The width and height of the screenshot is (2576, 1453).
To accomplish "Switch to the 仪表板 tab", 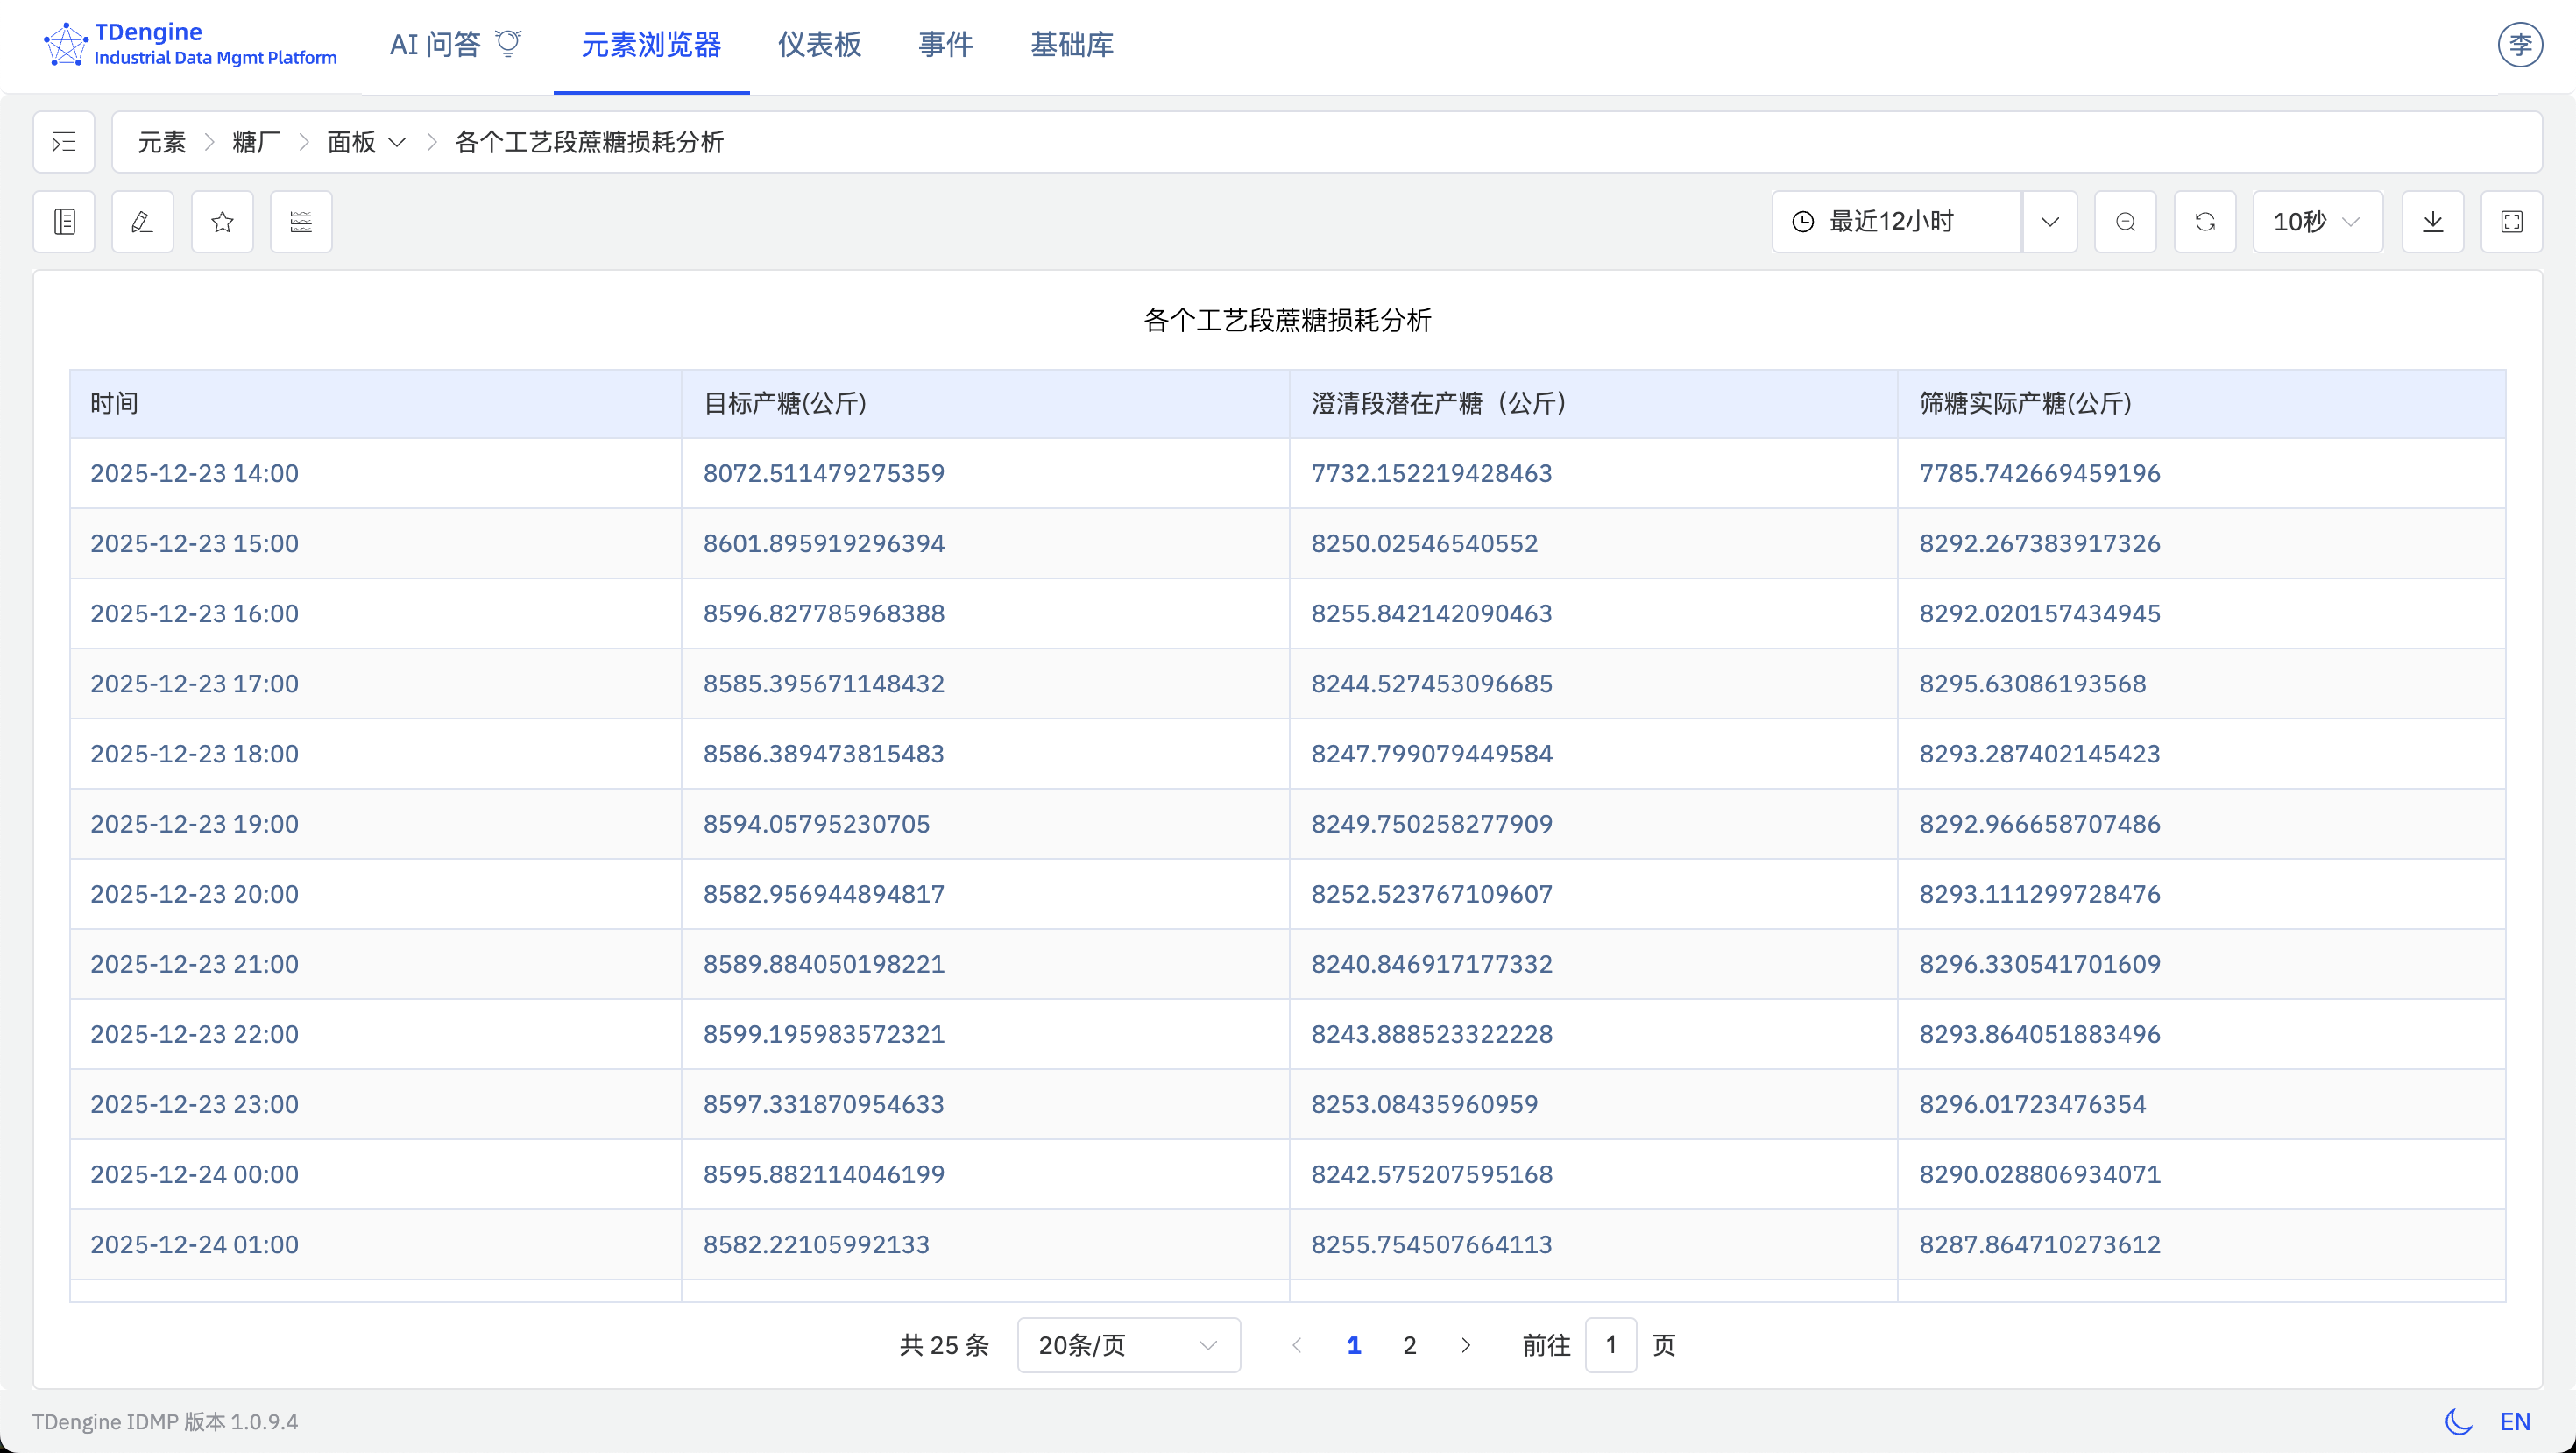I will pyautogui.click(x=818, y=44).
